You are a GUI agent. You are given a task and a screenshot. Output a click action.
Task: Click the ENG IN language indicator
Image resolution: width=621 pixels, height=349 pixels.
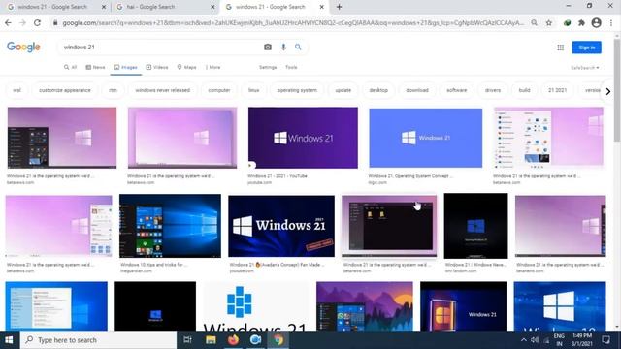click(x=559, y=340)
